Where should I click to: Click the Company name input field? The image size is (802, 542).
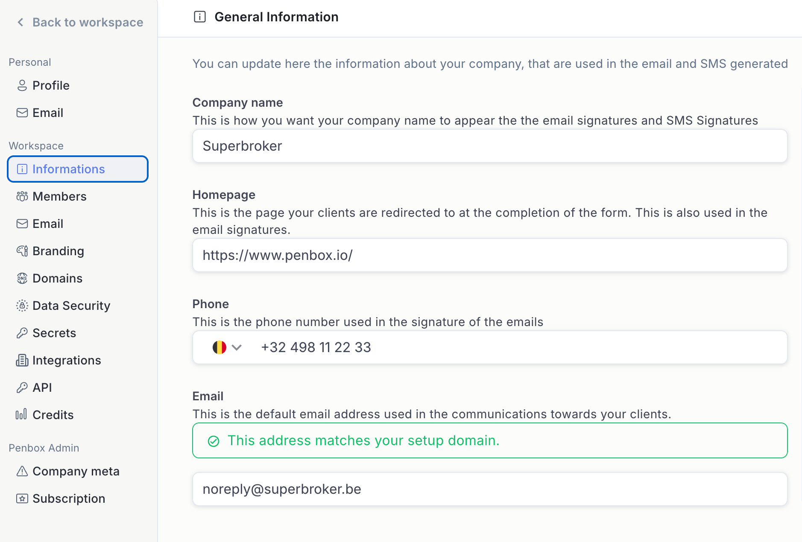pyautogui.click(x=490, y=146)
